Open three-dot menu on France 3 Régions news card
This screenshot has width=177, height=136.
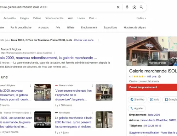point(31,86)
